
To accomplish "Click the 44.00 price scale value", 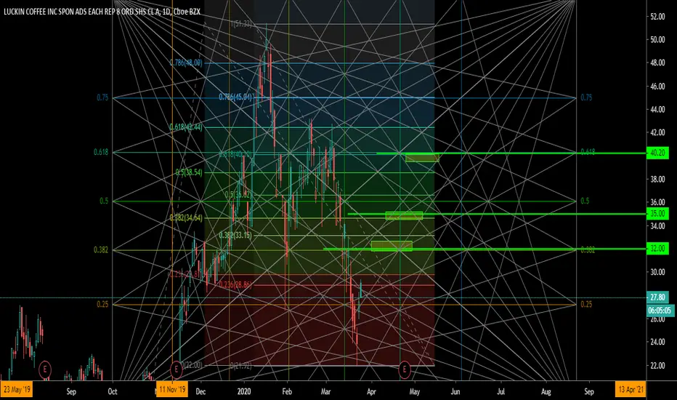I will coord(657,110).
